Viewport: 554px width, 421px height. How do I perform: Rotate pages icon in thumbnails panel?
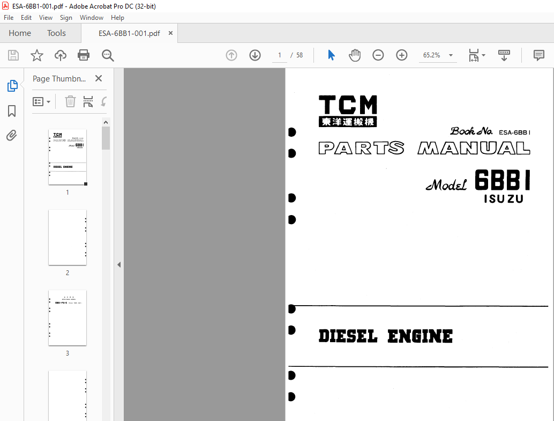(104, 101)
